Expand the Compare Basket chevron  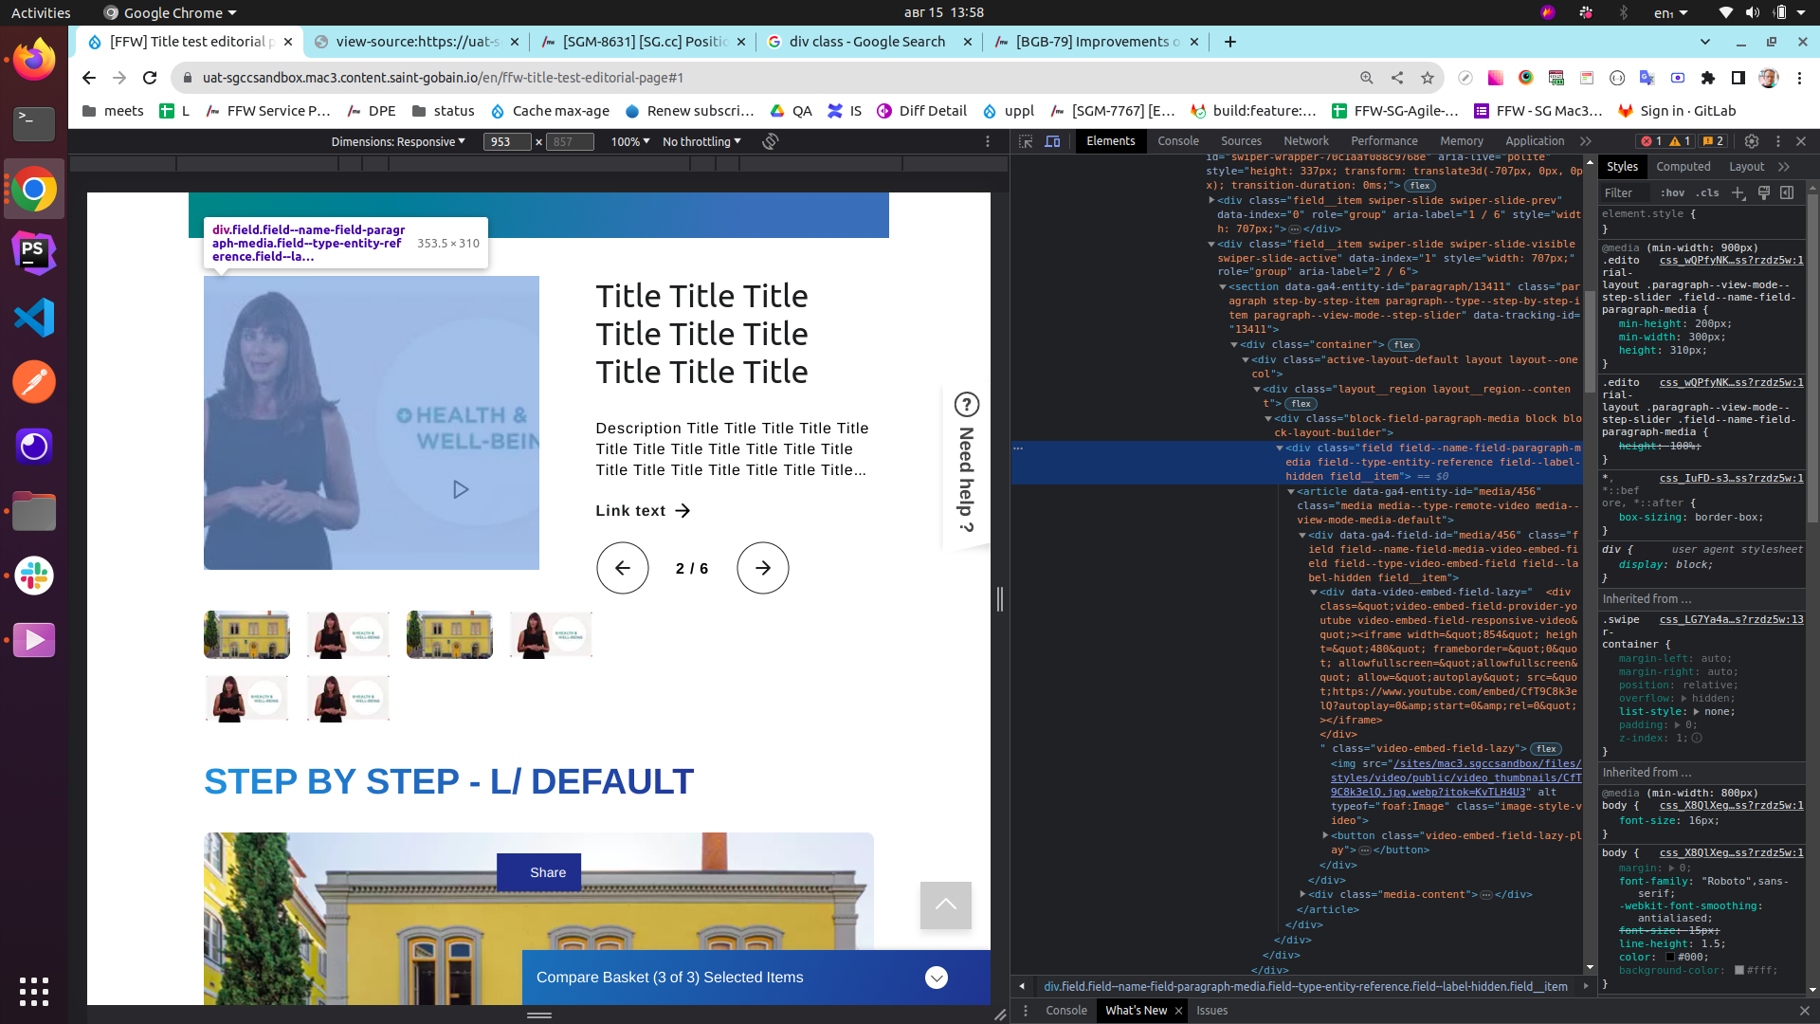[937, 978]
